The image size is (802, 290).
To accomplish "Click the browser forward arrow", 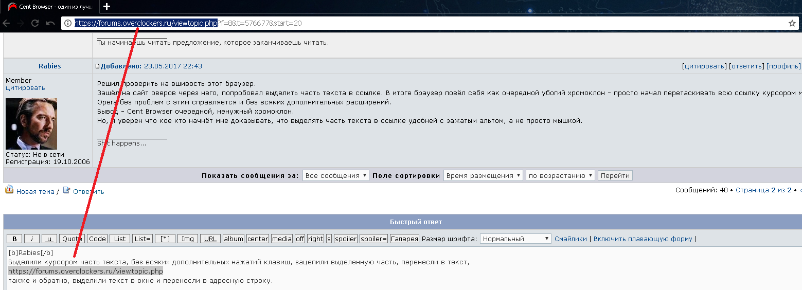I will pos(21,23).
